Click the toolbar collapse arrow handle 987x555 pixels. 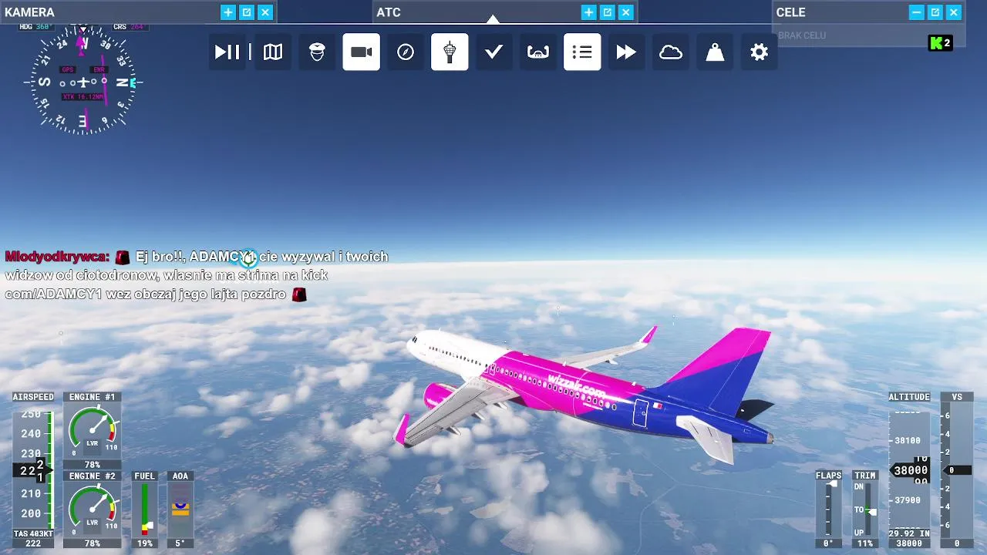point(493,19)
